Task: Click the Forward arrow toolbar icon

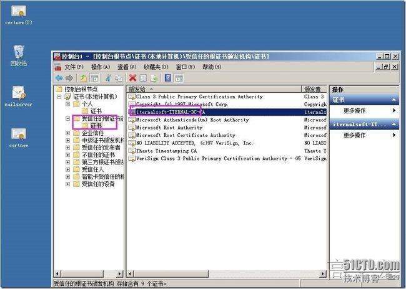Action: point(69,78)
